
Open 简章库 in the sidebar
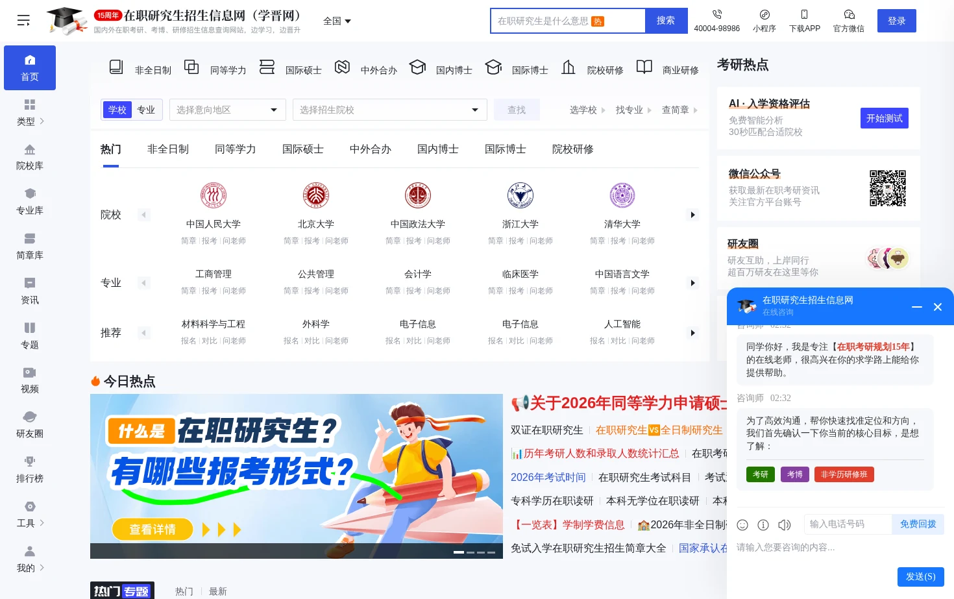[30, 247]
